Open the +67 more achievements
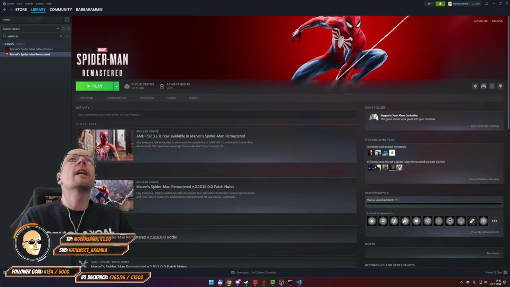The width and height of the screenshot is (510, 287). (x=494, y=221)
